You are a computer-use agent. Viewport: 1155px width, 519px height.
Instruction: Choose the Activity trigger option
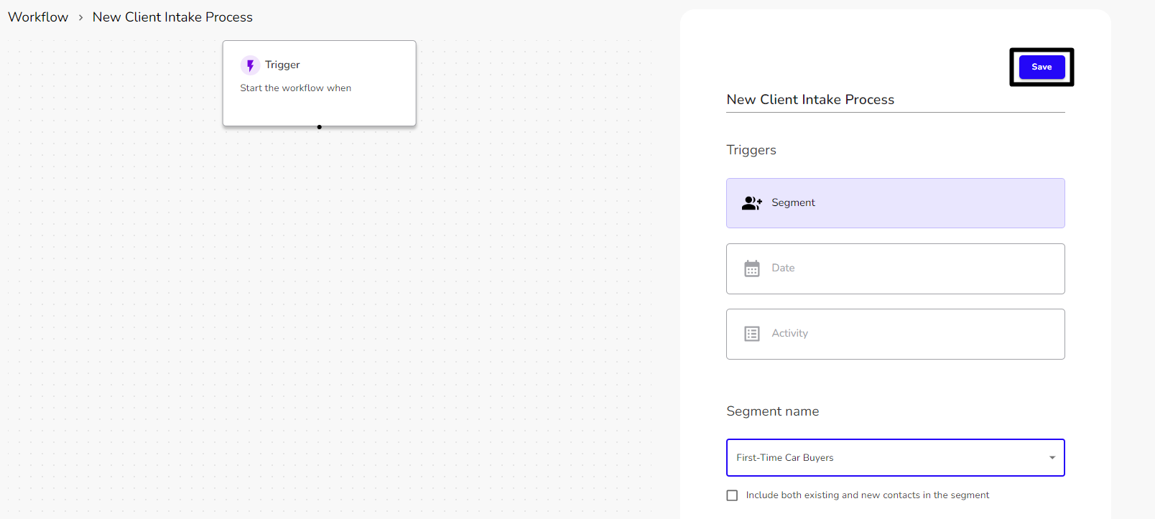click(895, 334)
